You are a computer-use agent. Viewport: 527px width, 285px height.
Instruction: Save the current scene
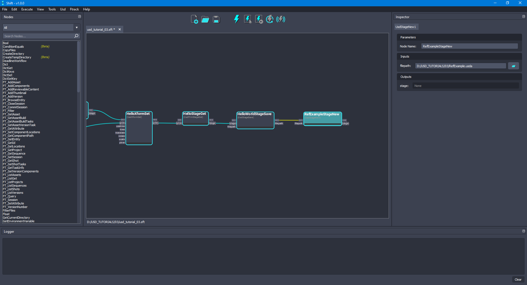216,19
